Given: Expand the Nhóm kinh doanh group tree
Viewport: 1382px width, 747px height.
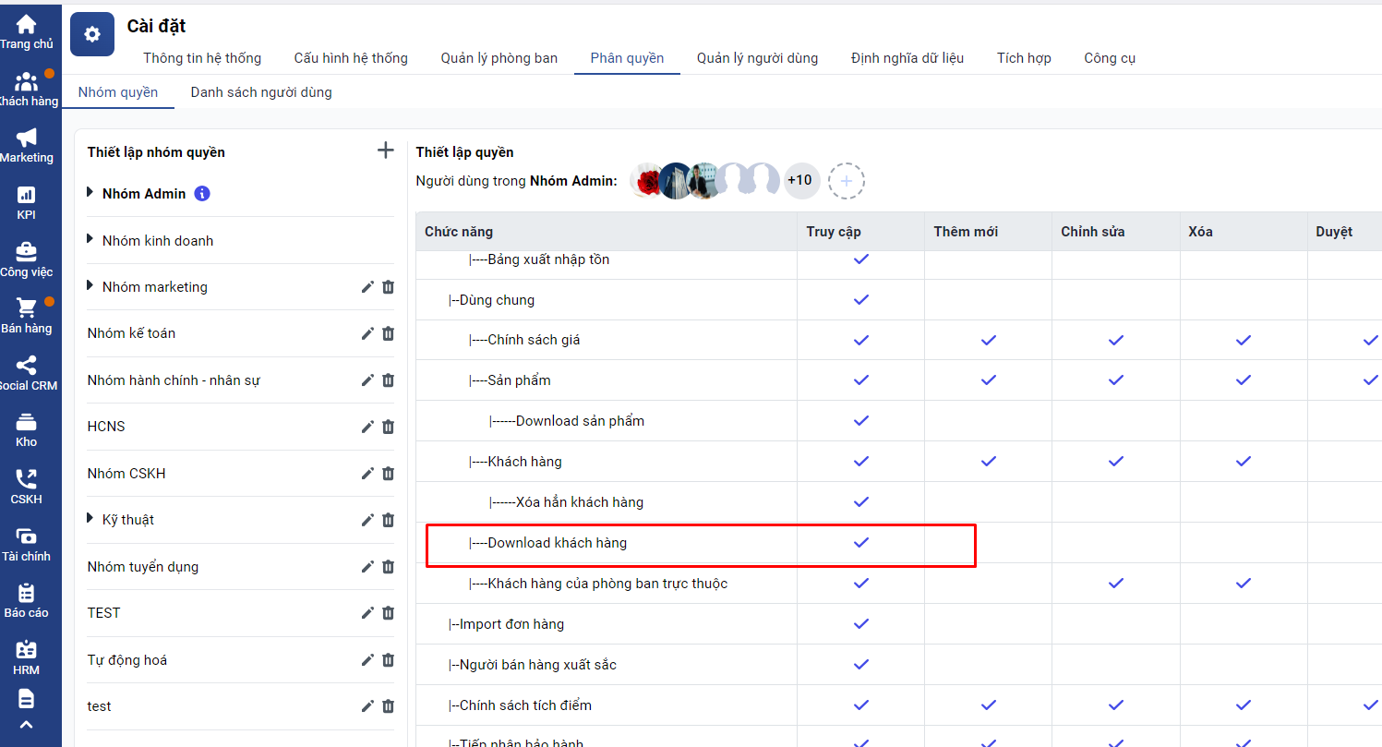Looking at the screenshot, I should 90,239.
